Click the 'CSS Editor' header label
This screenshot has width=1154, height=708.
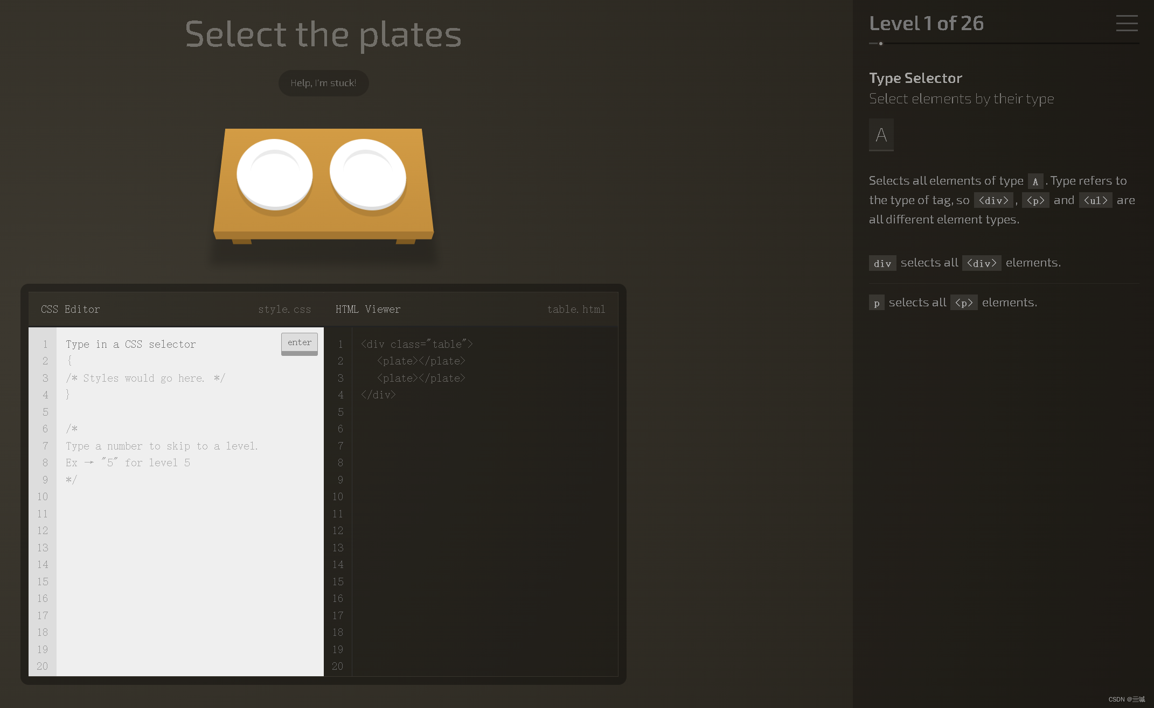coord(71,310)
